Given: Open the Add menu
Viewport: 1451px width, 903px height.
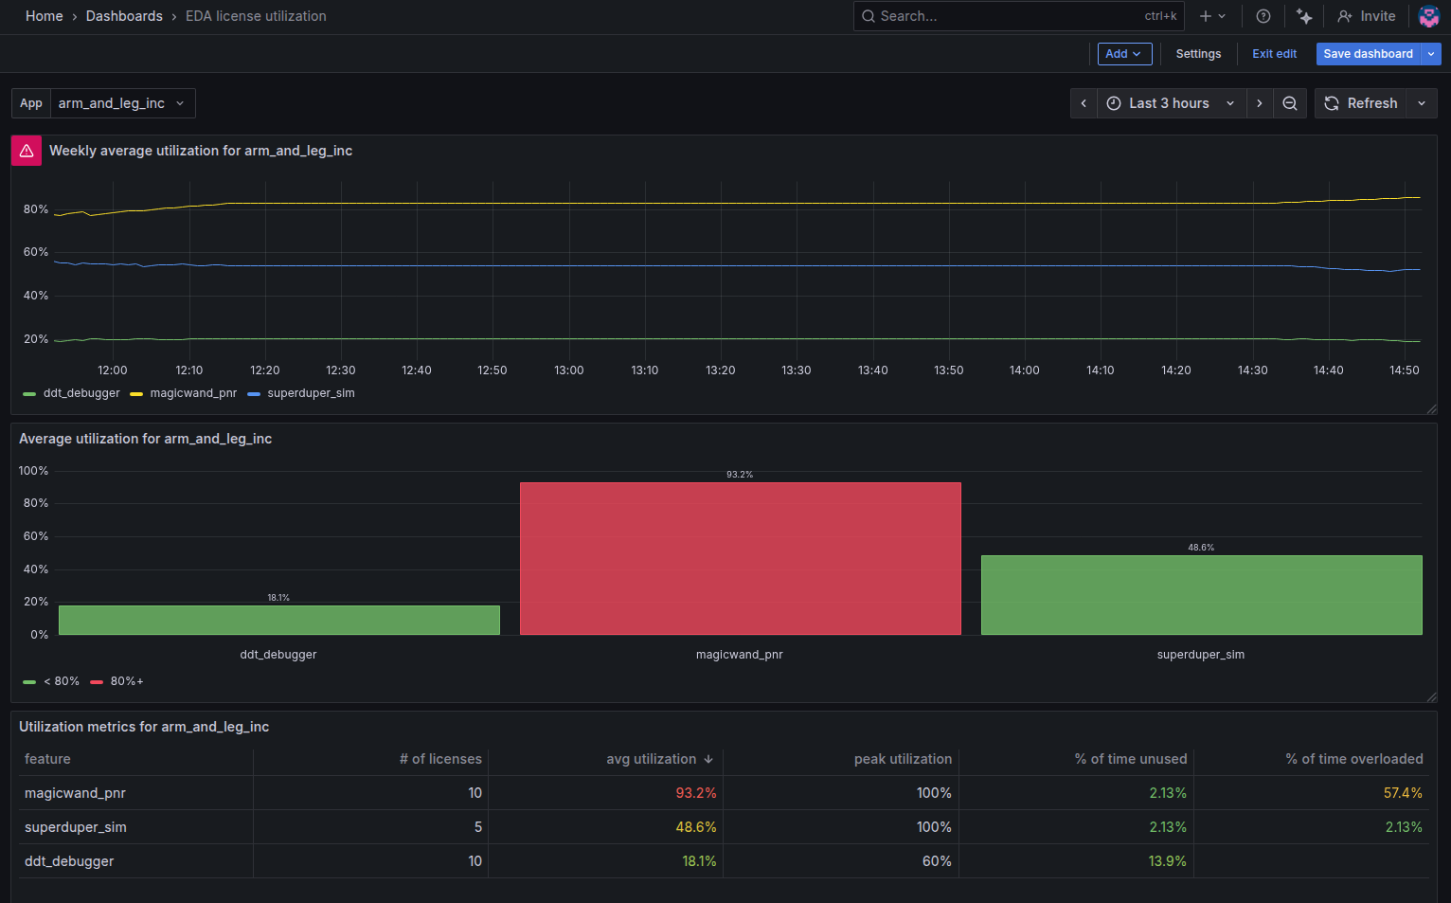Looking at the screenshot, I should 1124,54.
